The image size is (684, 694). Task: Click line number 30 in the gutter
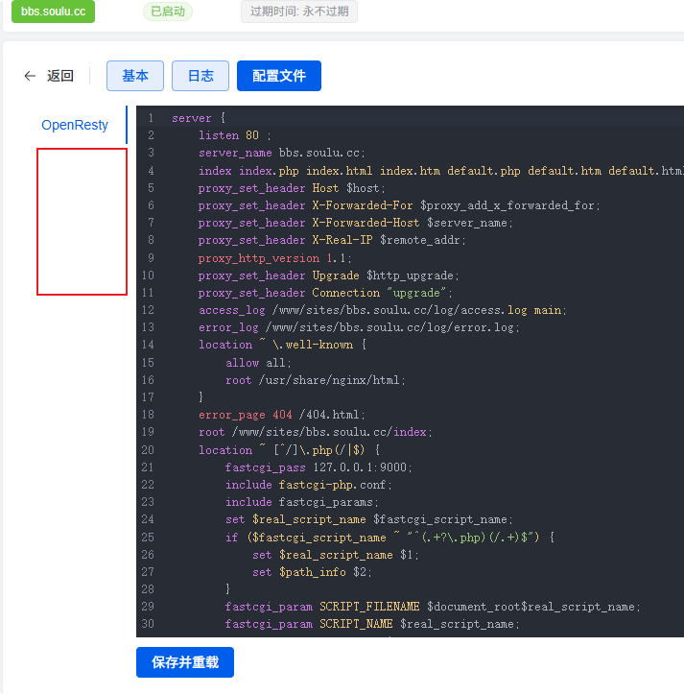point(148,624)
